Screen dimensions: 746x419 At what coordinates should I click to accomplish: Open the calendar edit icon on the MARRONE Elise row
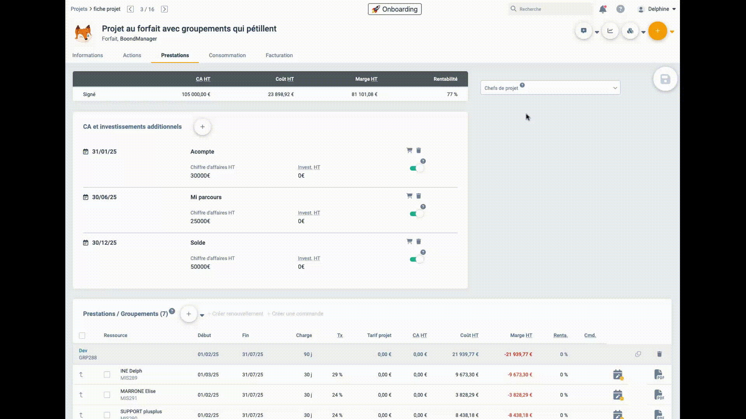coord(617,395)
